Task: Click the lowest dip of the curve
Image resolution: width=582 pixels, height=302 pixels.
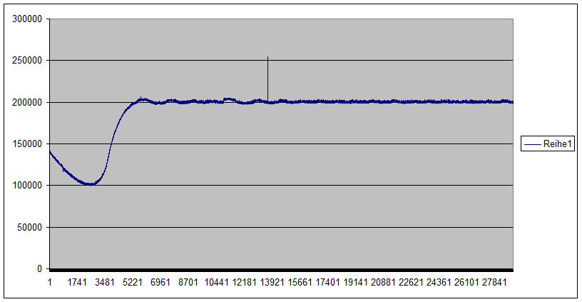Action: click(x=90, y=184)
